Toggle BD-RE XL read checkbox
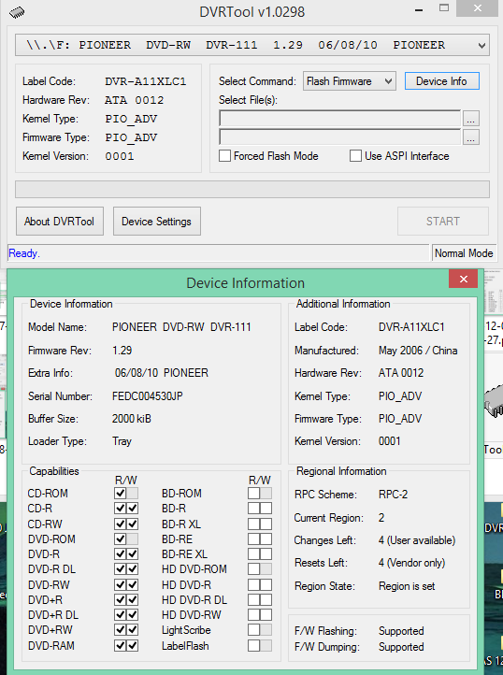Image resolution: width=503 pixels, height=675 pixels. point(253,554)
